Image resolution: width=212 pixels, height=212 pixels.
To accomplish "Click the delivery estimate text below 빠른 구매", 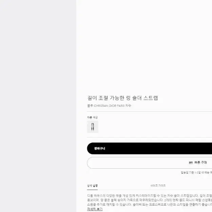I will pyautogui.click(x=196, y=172).
